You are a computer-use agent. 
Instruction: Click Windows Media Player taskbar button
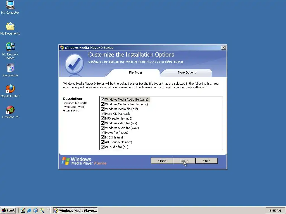(75, 211)
